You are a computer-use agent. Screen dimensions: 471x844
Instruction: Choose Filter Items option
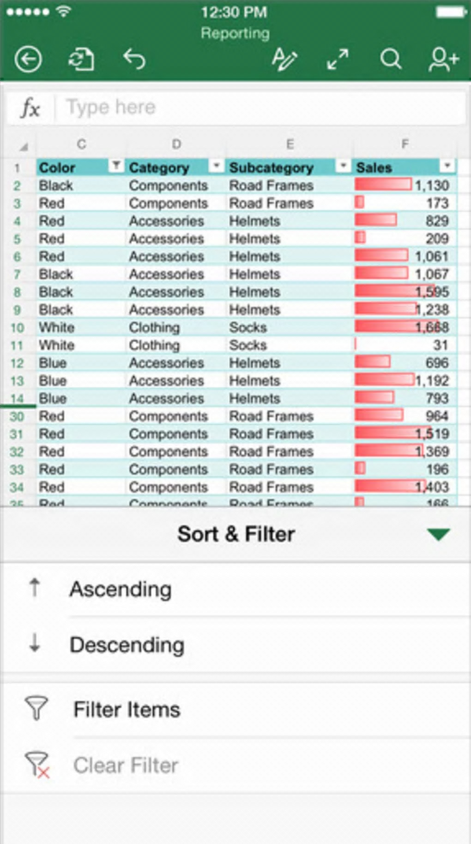127,710
